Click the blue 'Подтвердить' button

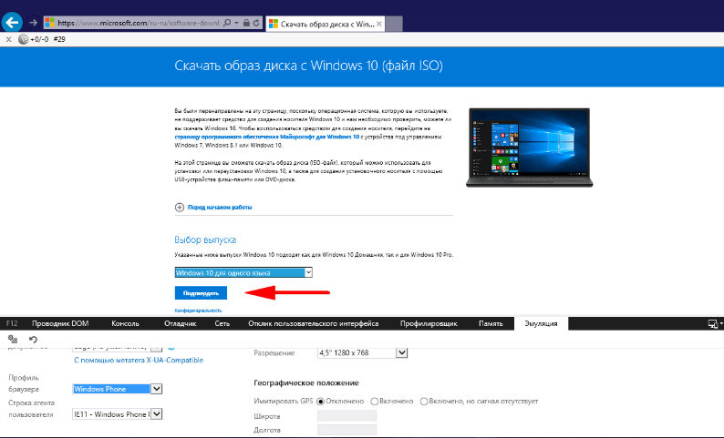[x=201, y=293]
